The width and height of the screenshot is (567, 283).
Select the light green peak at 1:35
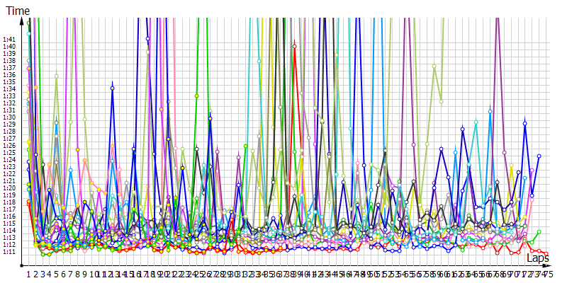[56, 76]
